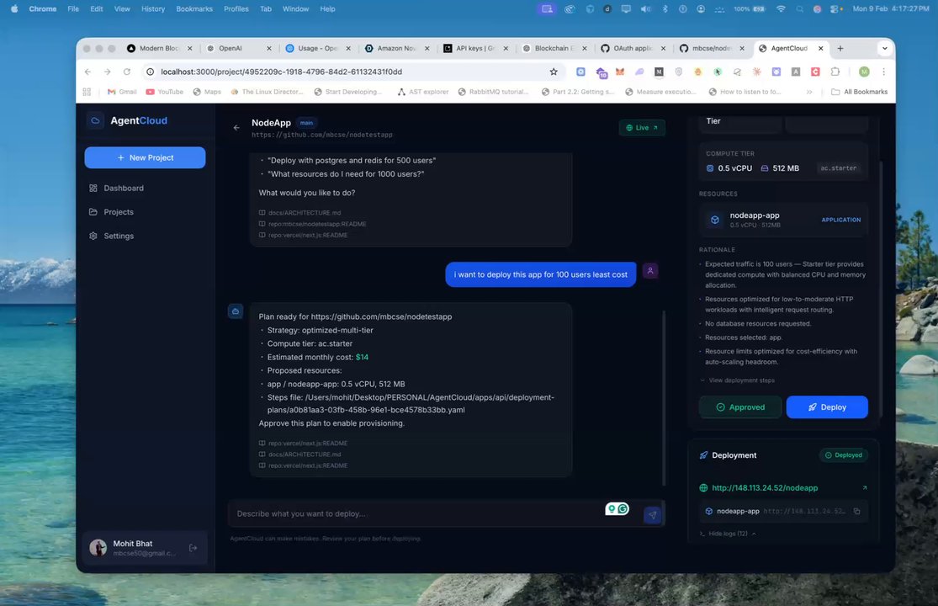Click the user avatar icon beside the blue message
Image resolution: width=938 pixels, height=606 pixels.
point(650,271)
